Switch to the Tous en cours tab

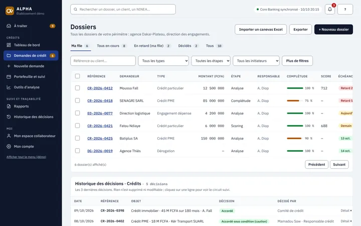[111, 46]
